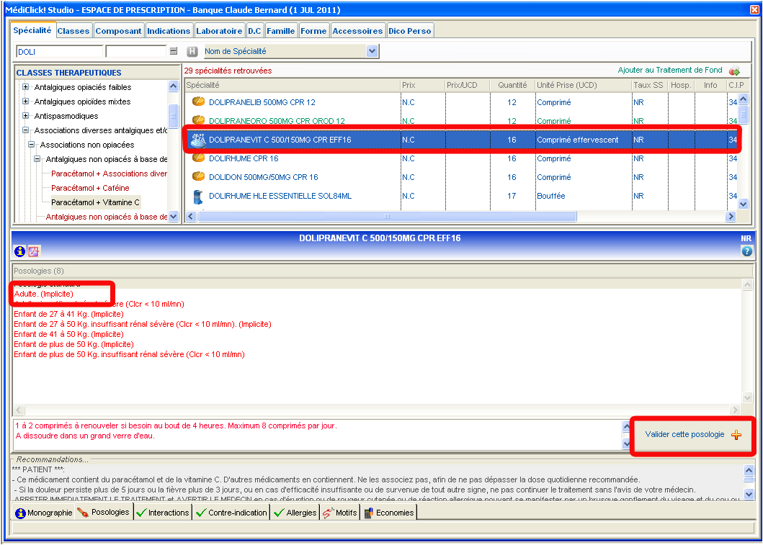The image size is (763, 545).
Task: Collapse Associations diverses antalgiques node
Action: click(x=25, y=130)
